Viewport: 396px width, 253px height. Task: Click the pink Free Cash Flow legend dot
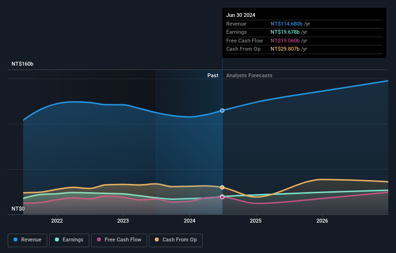pyautogui.click(x=99, y=239)
